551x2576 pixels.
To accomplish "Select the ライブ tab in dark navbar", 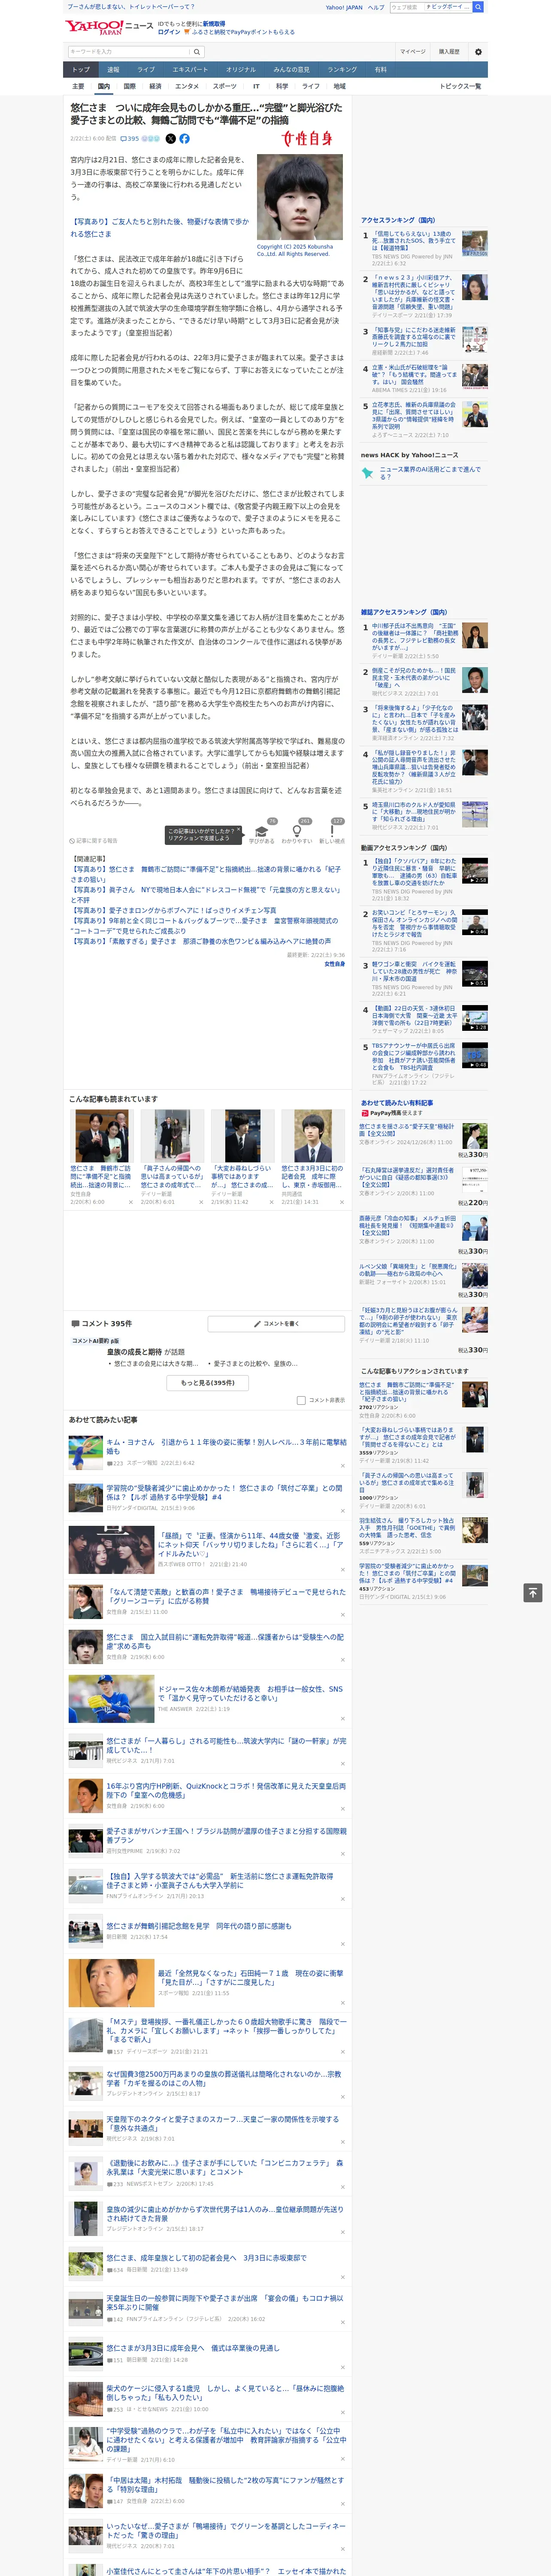I will tap(146, 70).
